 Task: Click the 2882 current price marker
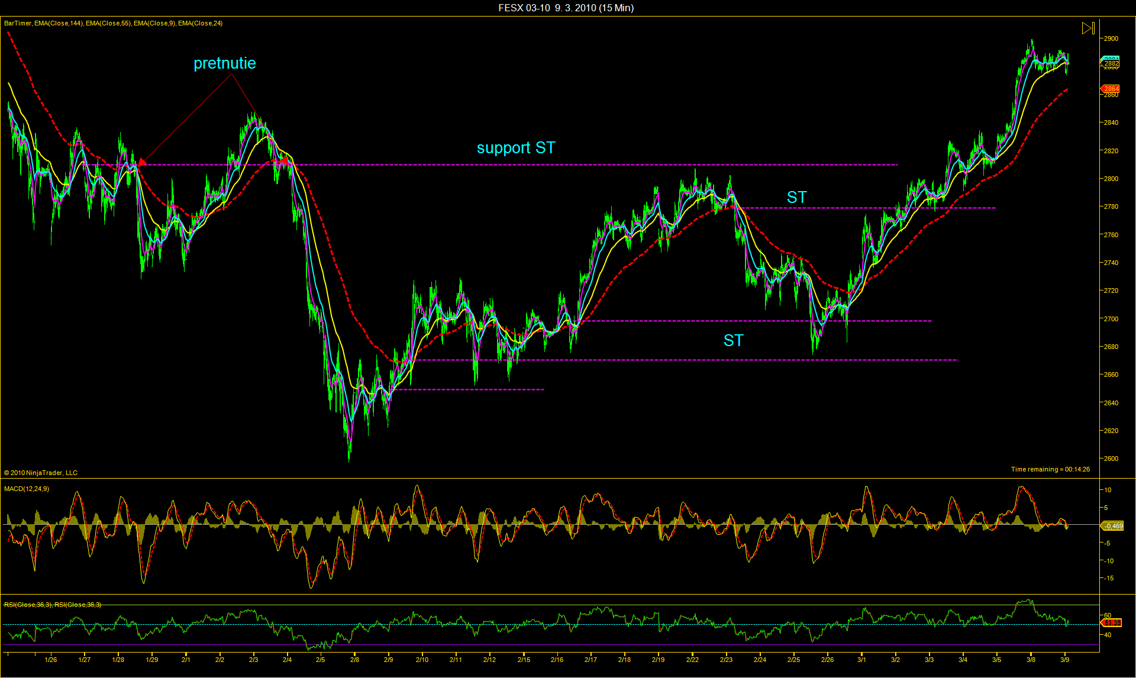[x=1111, y=63]
